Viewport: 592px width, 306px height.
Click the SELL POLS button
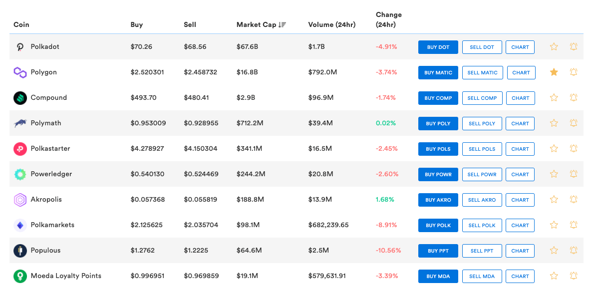pyautogui.click(x=482, y=149)
